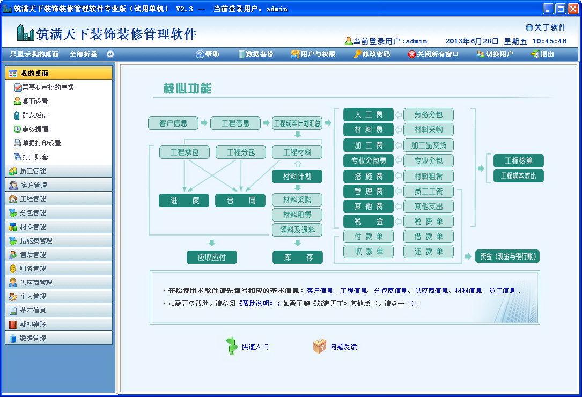This screenshot has width=582, height=397.
Task: Click 专业分包费 button
Action: pyautogui.click(x=369, y=161)
